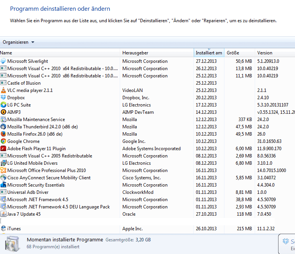Click the Mozilla Maintenance Service icon
295x254 pixels.
click(3, 119)
